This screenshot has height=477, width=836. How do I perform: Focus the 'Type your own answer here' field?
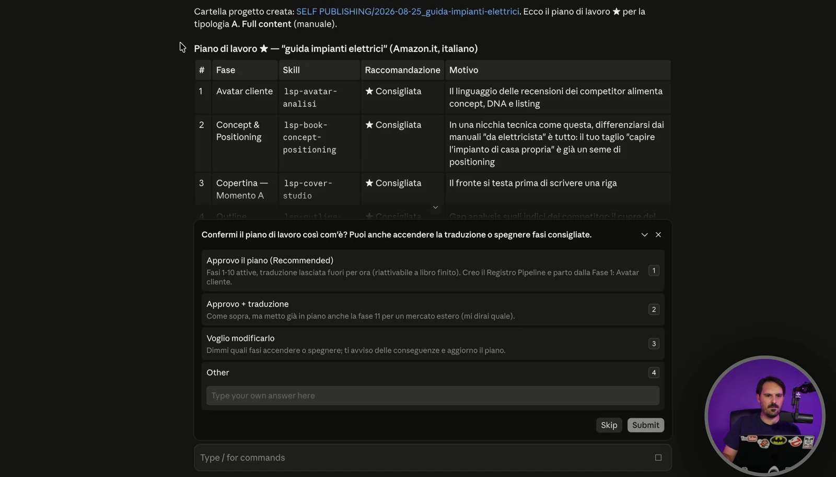click(x=433, y=396)
